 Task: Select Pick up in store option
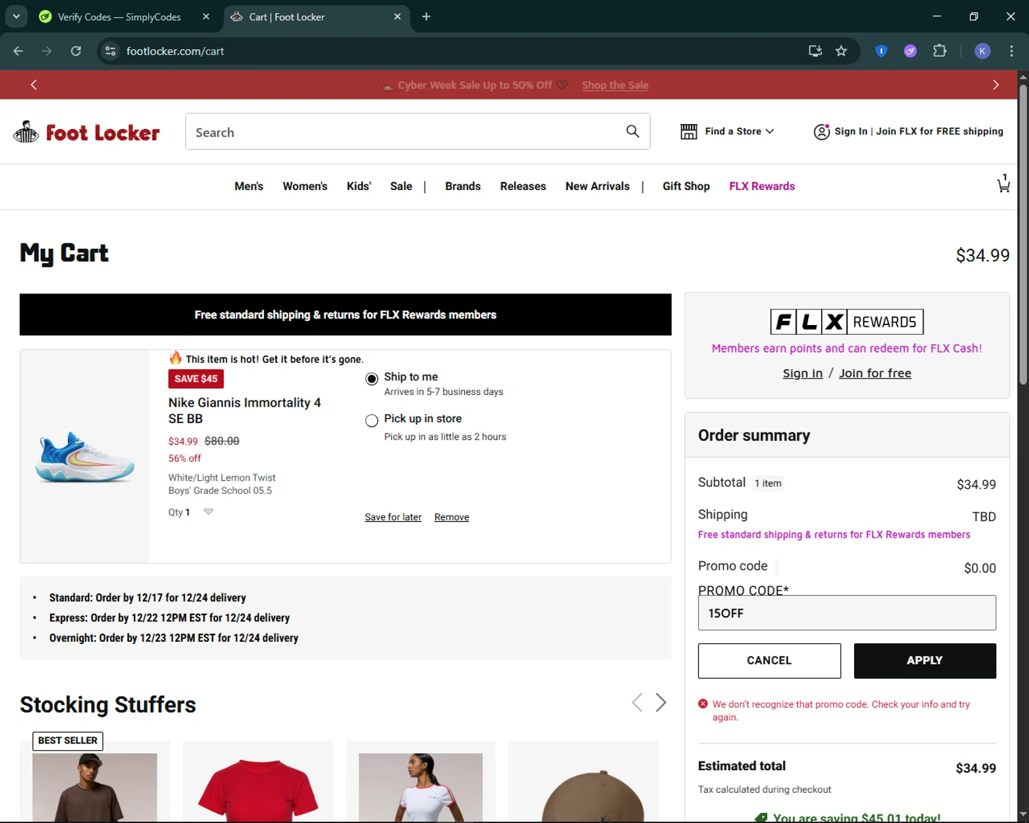(x=372, y=420)
